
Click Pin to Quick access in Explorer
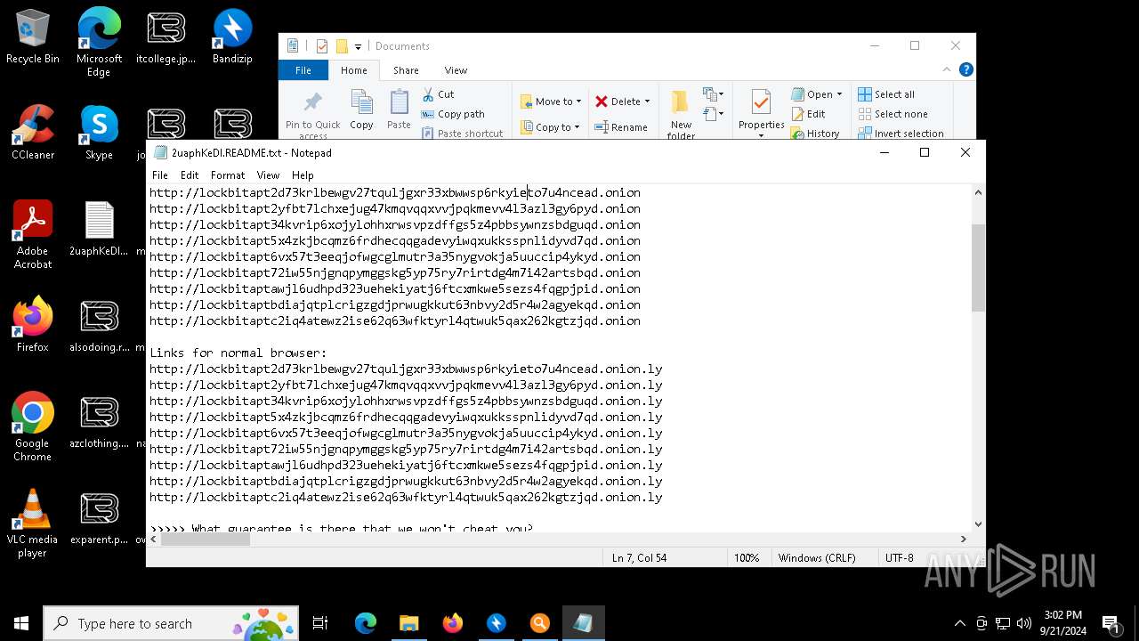(312, 114)
